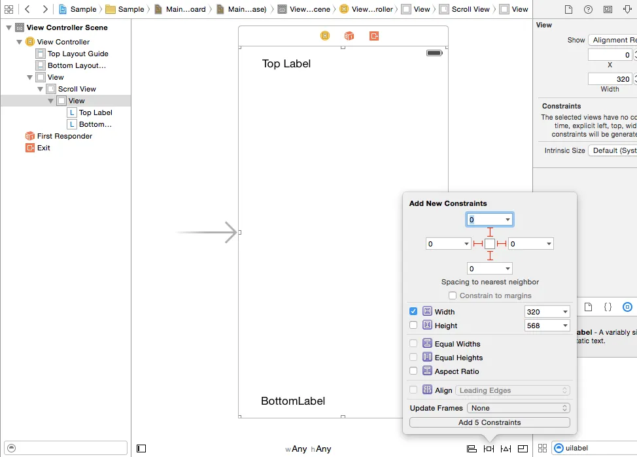637x457 pixels.
Task: Click the outline filter icon
Action: [11, 448]
